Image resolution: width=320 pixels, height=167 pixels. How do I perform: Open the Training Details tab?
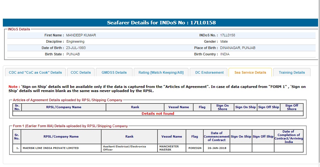pyautogui.click(x=292, y=72)
